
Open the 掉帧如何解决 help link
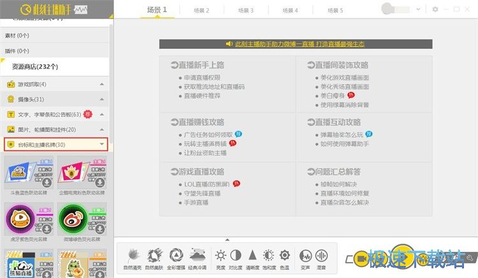[338, 184]
